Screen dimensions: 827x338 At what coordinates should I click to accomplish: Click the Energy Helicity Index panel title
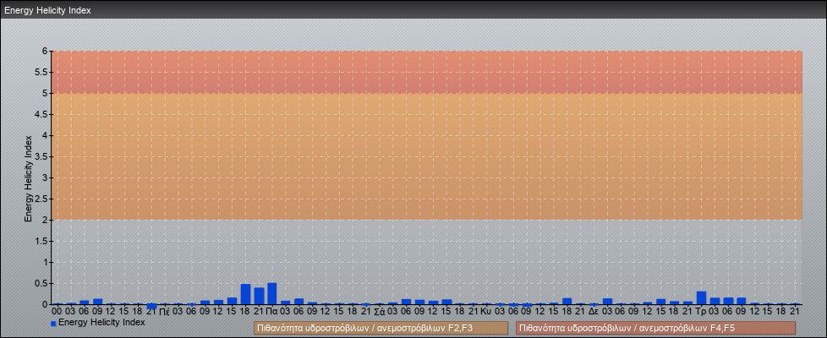pos(48,10)
